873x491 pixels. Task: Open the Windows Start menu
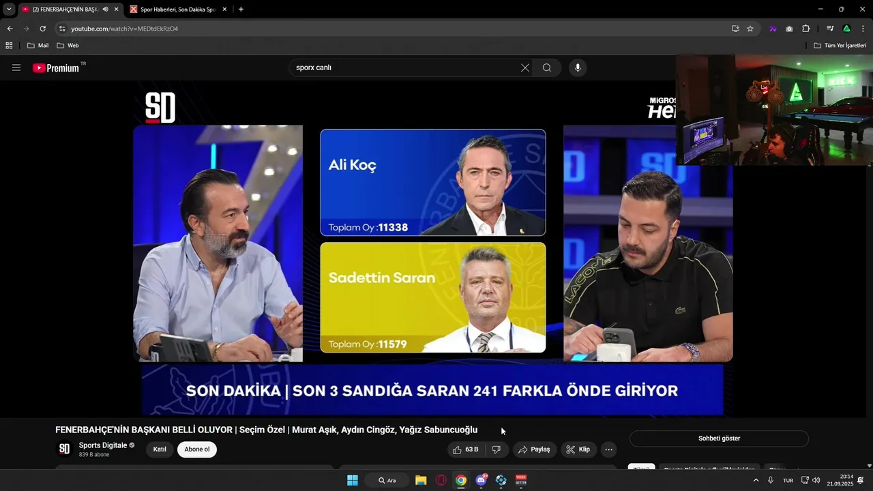pos(353,480)
